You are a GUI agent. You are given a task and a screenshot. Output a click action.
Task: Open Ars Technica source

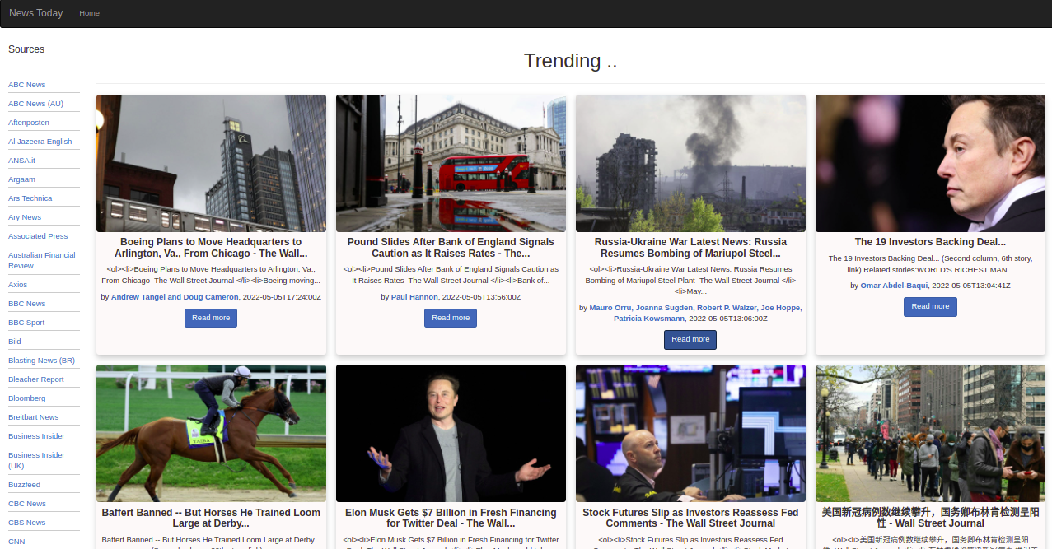[x=30, y=198]
